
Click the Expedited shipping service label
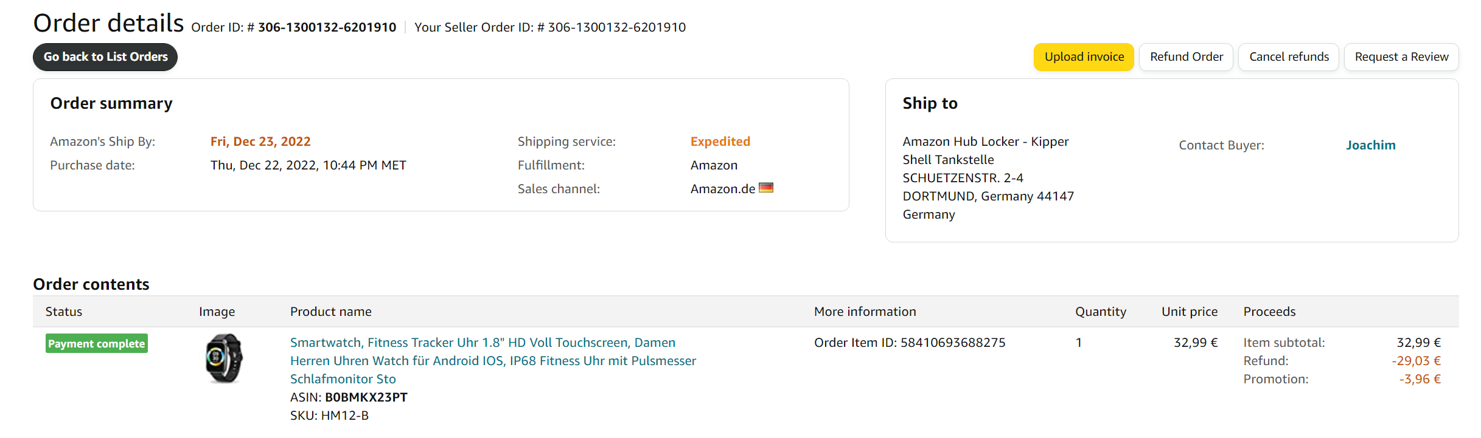pos(720,142)
